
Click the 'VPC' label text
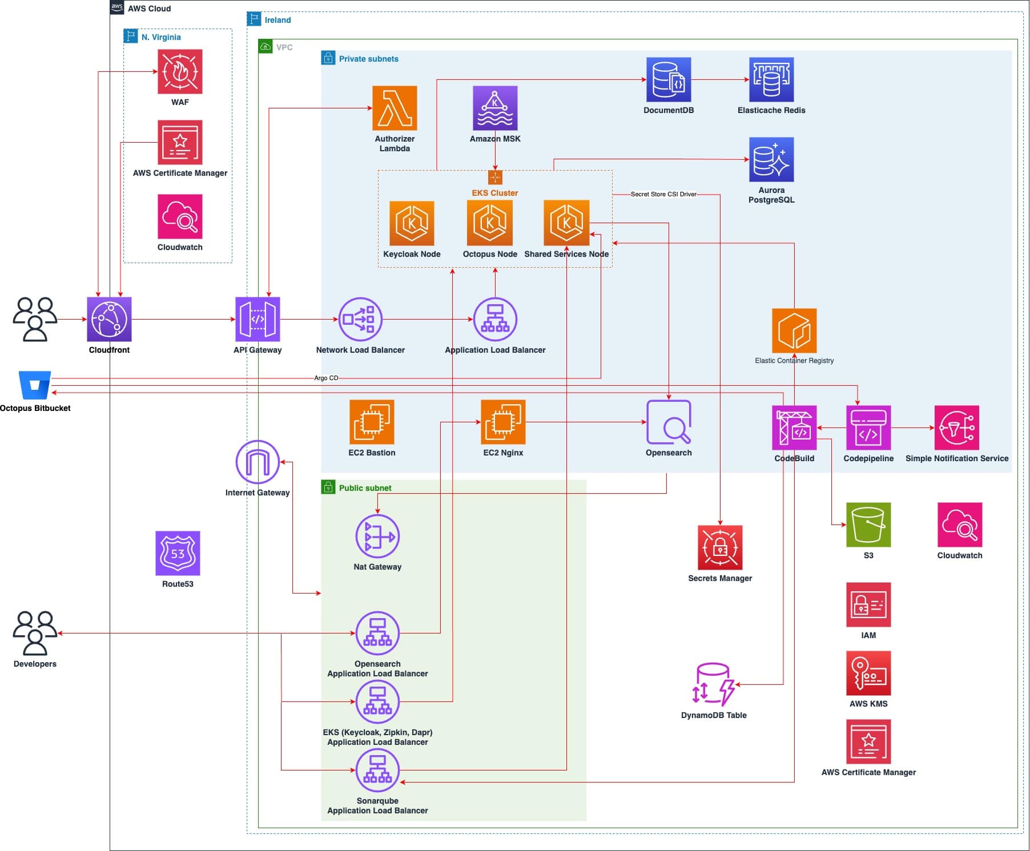(x=284, y=47)
